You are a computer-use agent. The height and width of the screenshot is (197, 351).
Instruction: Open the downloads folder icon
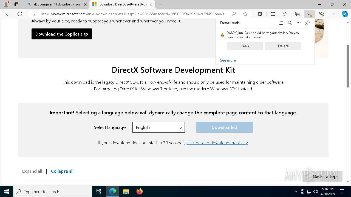(x=281, y=23)
